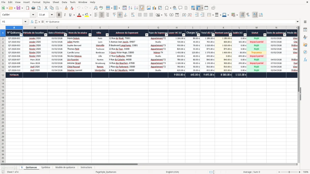The image size is (310, 174).
Task: Open the Split Window control
Action: click(x=206, y=8)
